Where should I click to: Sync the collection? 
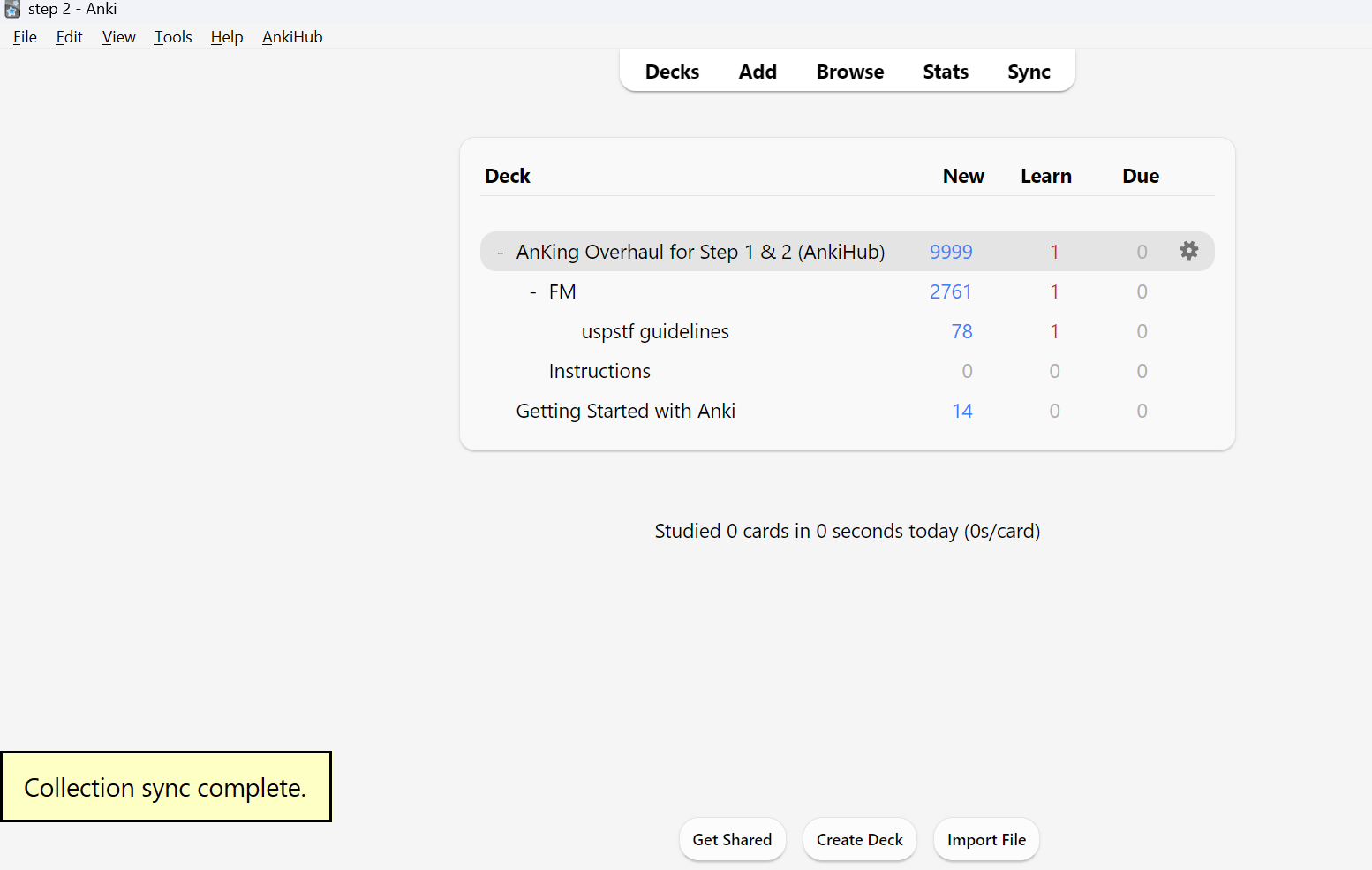pos(1029,72)
